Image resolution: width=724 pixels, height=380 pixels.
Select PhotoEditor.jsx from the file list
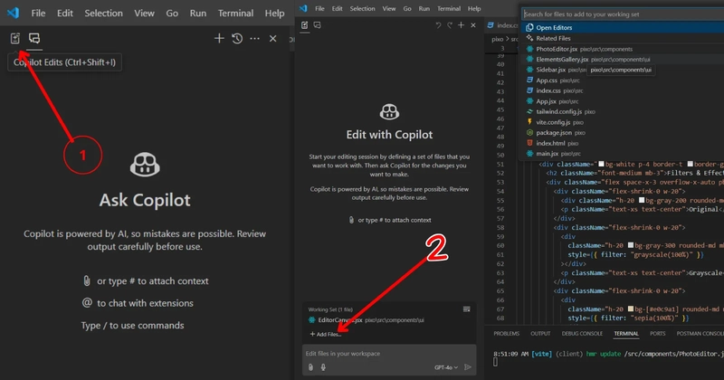pyautogui.click(x=557, y=49)
